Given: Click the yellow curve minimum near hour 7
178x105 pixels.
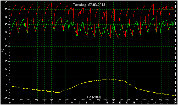Looking at the screenshot, I should point(58,92).
